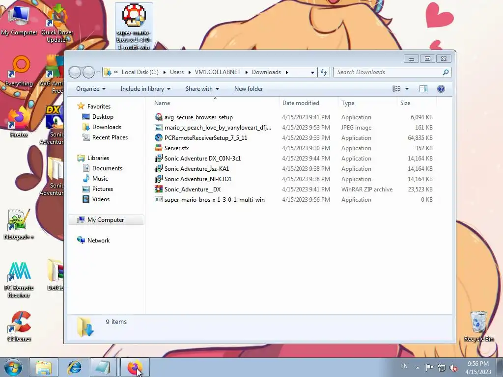Select the super-mario-bros-x-1-3-0-1-multi-win file icon in Explorer

[x=159, y=199]
